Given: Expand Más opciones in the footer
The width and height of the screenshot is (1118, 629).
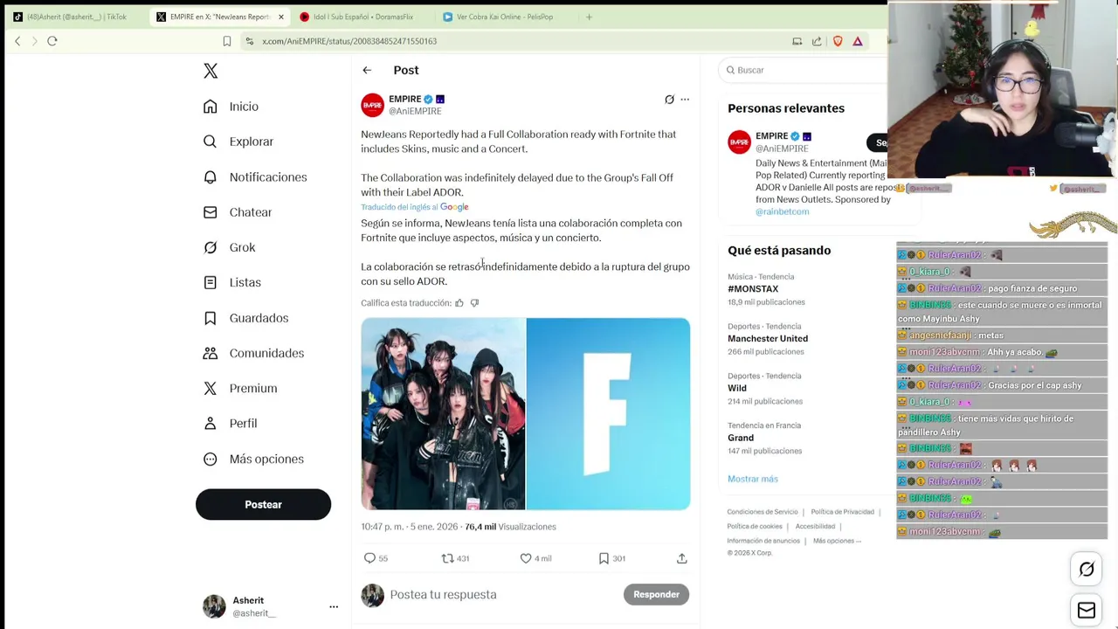Looking at the screenshot, I should coord(837,541).
